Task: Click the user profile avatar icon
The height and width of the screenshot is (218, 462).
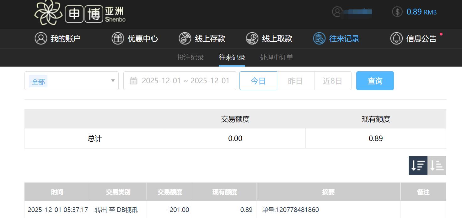Action: pyautogui.click(x=337, y=12)
